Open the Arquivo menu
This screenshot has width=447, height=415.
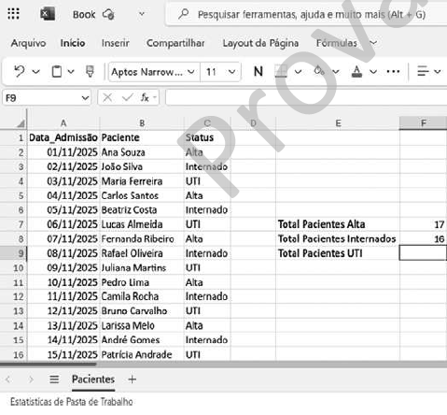[28, 43]
